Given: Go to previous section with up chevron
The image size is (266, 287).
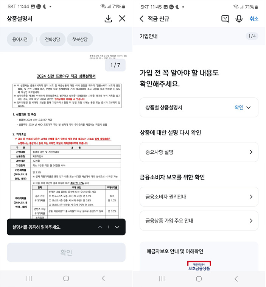Looking at the screenshot, I should [100, 227].
